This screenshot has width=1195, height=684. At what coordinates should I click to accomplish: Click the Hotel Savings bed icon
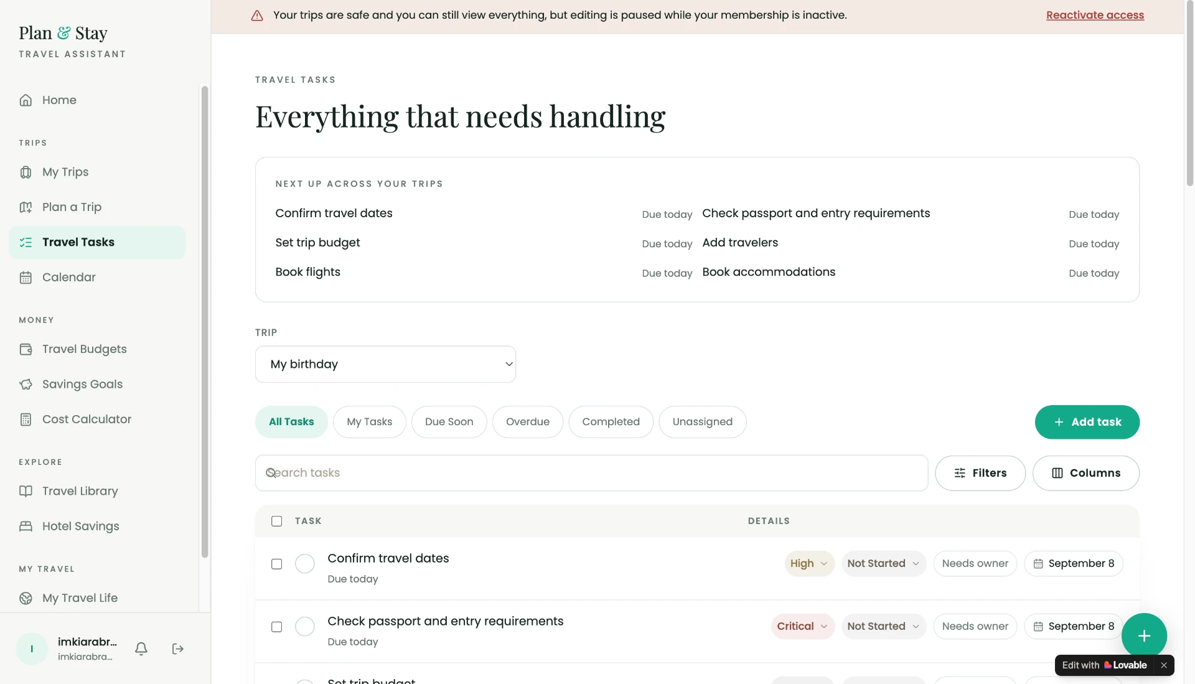(26, 527)
